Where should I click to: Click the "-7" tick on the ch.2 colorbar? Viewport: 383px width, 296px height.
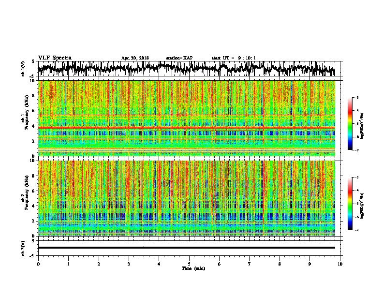[x=356, y=230]
